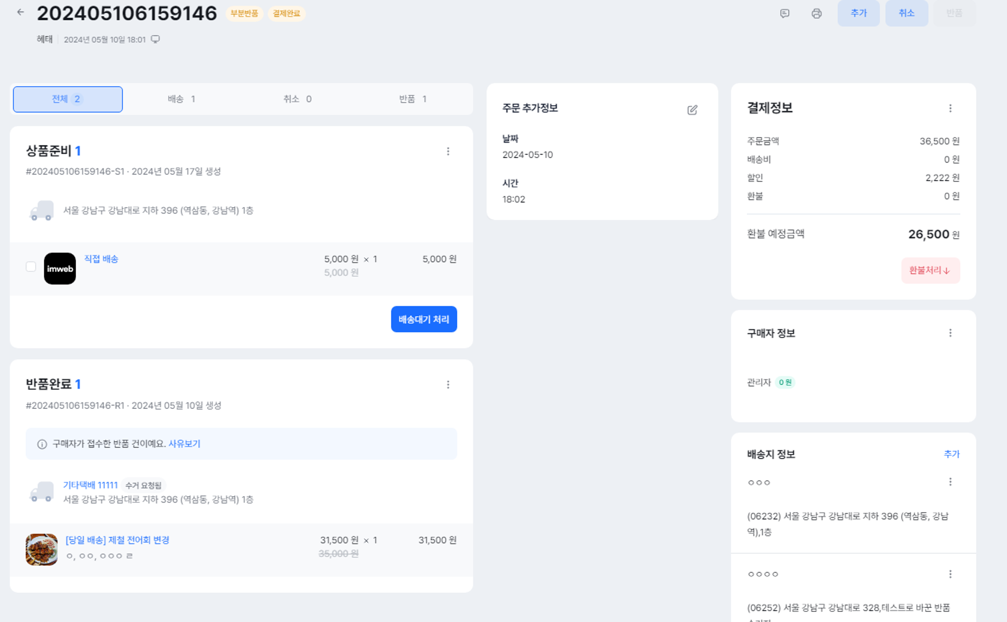Open 반품완료 section more options
Viewport: 1007px width, 622px height.
click(x=448, y=385)
